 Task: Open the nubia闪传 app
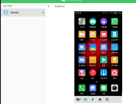[x=114, y=34]
